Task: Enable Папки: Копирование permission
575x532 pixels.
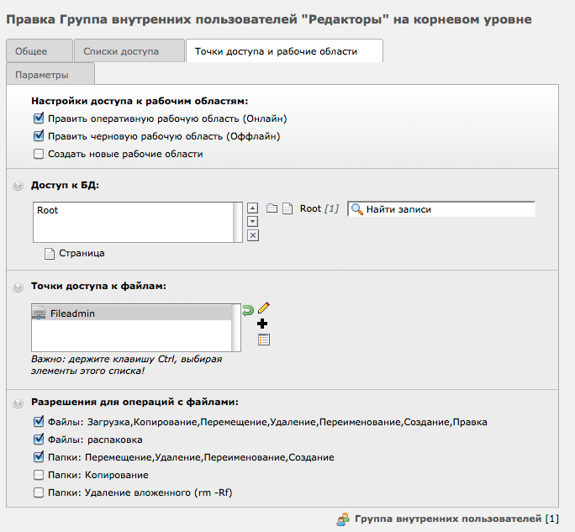Action: click(x=38, y=475)
